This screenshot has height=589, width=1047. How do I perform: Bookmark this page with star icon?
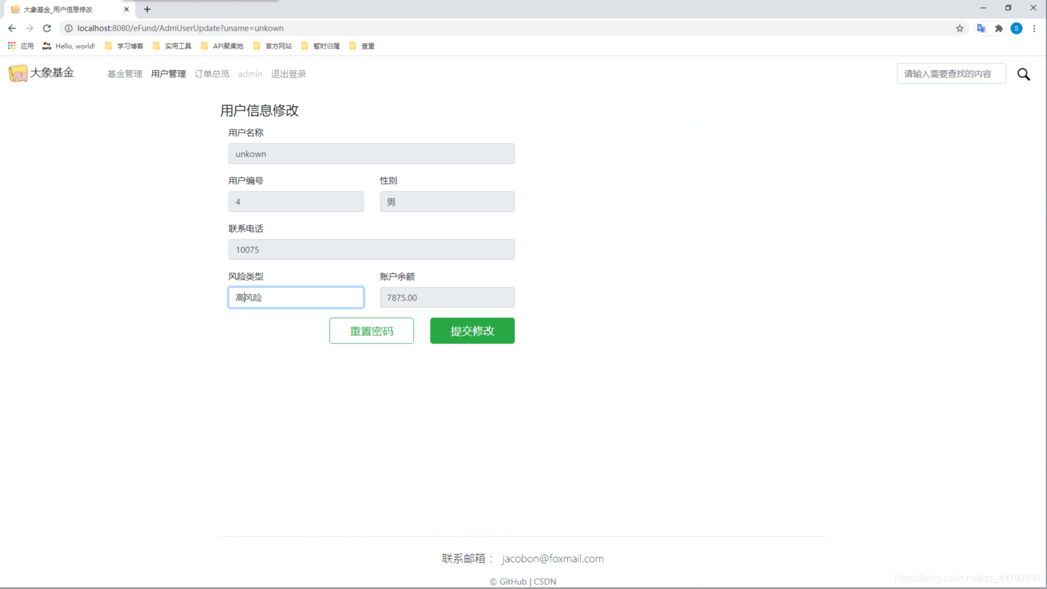[960, 28]
